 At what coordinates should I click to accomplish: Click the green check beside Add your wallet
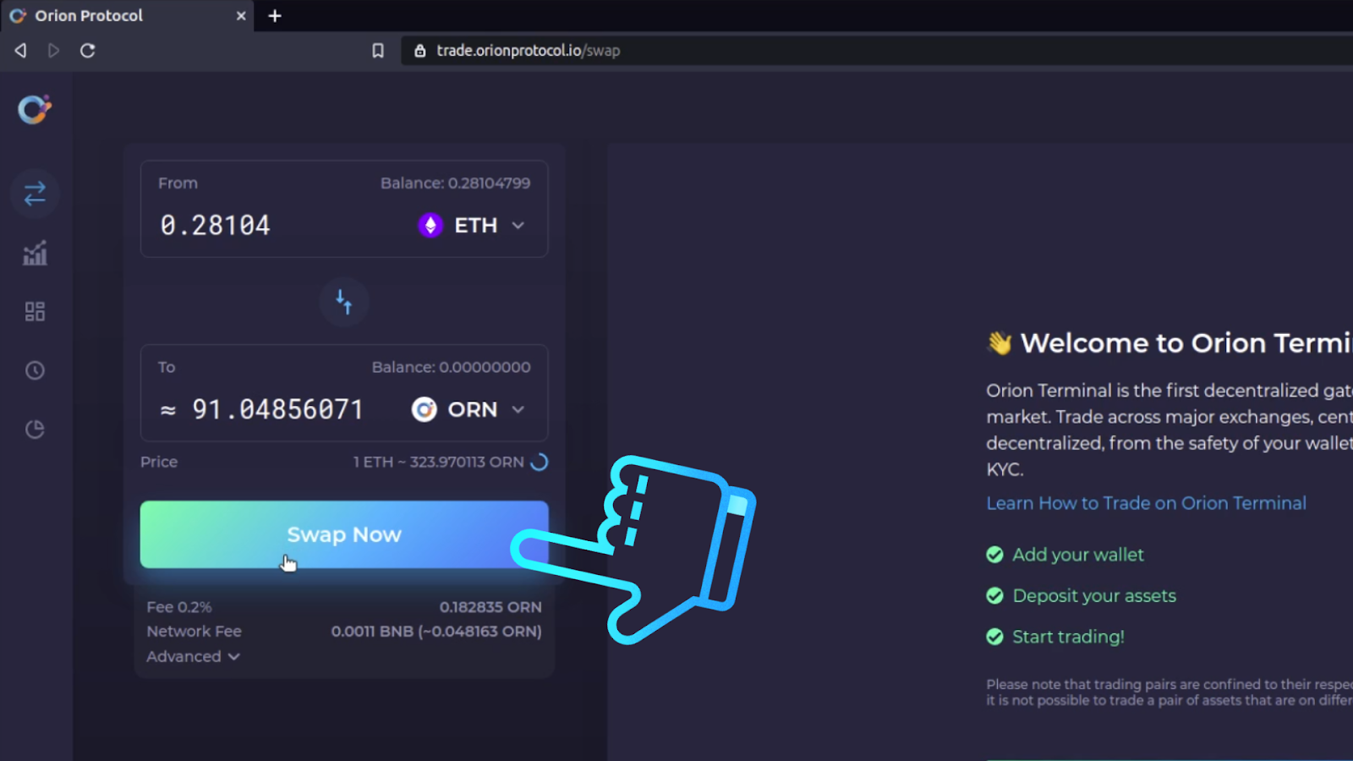point(994,555)
